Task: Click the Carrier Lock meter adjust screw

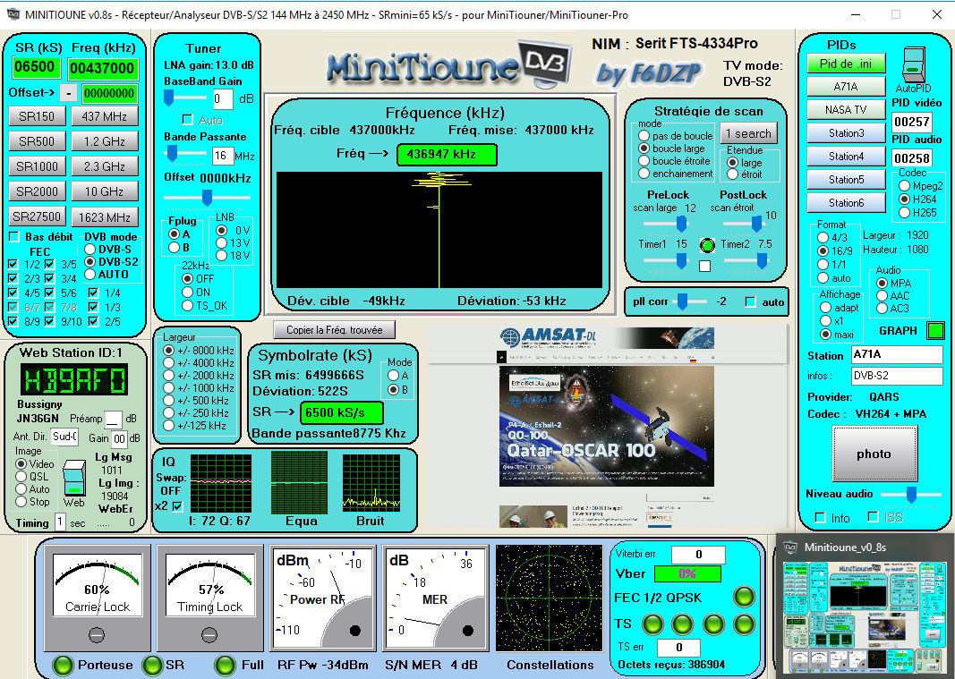Action: click(97, 635)
